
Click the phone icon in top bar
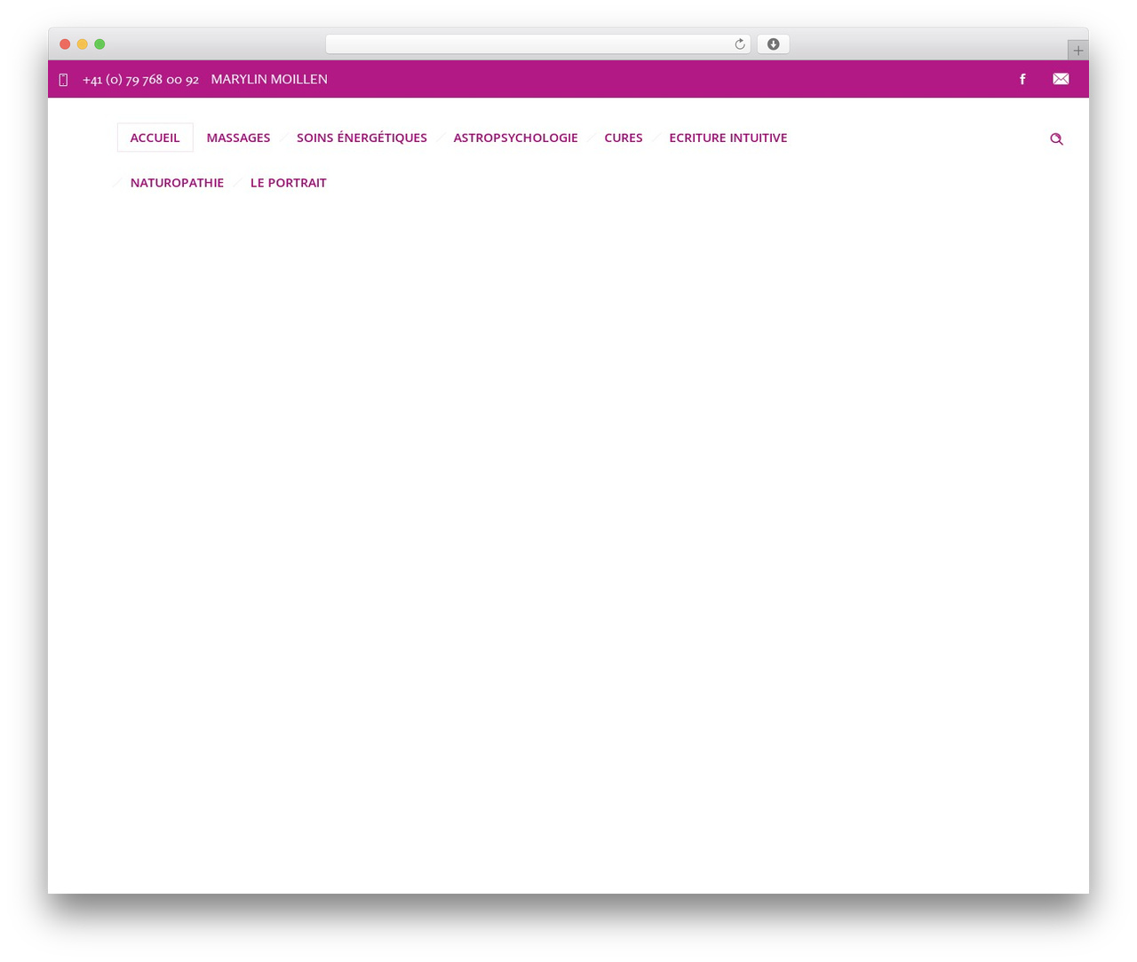(x=63, y=80)
